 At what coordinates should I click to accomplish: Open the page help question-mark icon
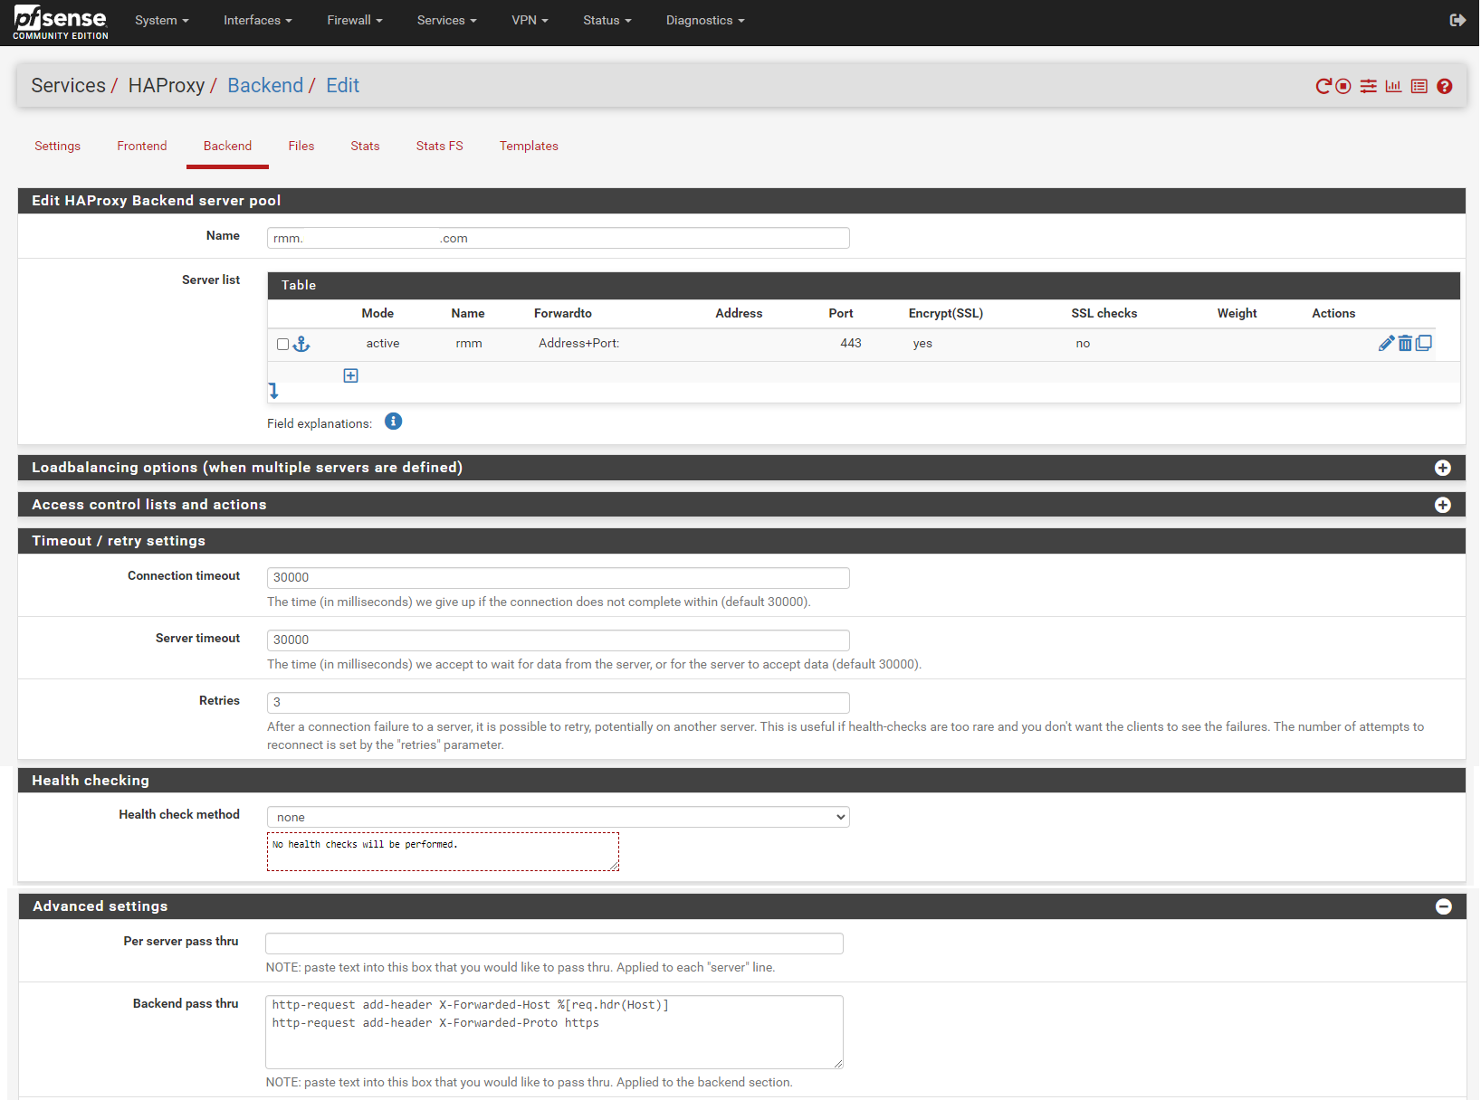(x=1445, y=86)
